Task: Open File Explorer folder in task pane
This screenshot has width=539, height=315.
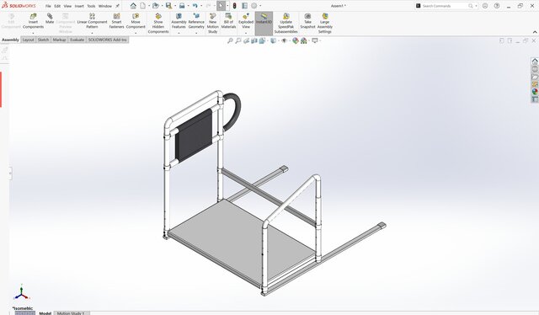Action: pos(535,77)
